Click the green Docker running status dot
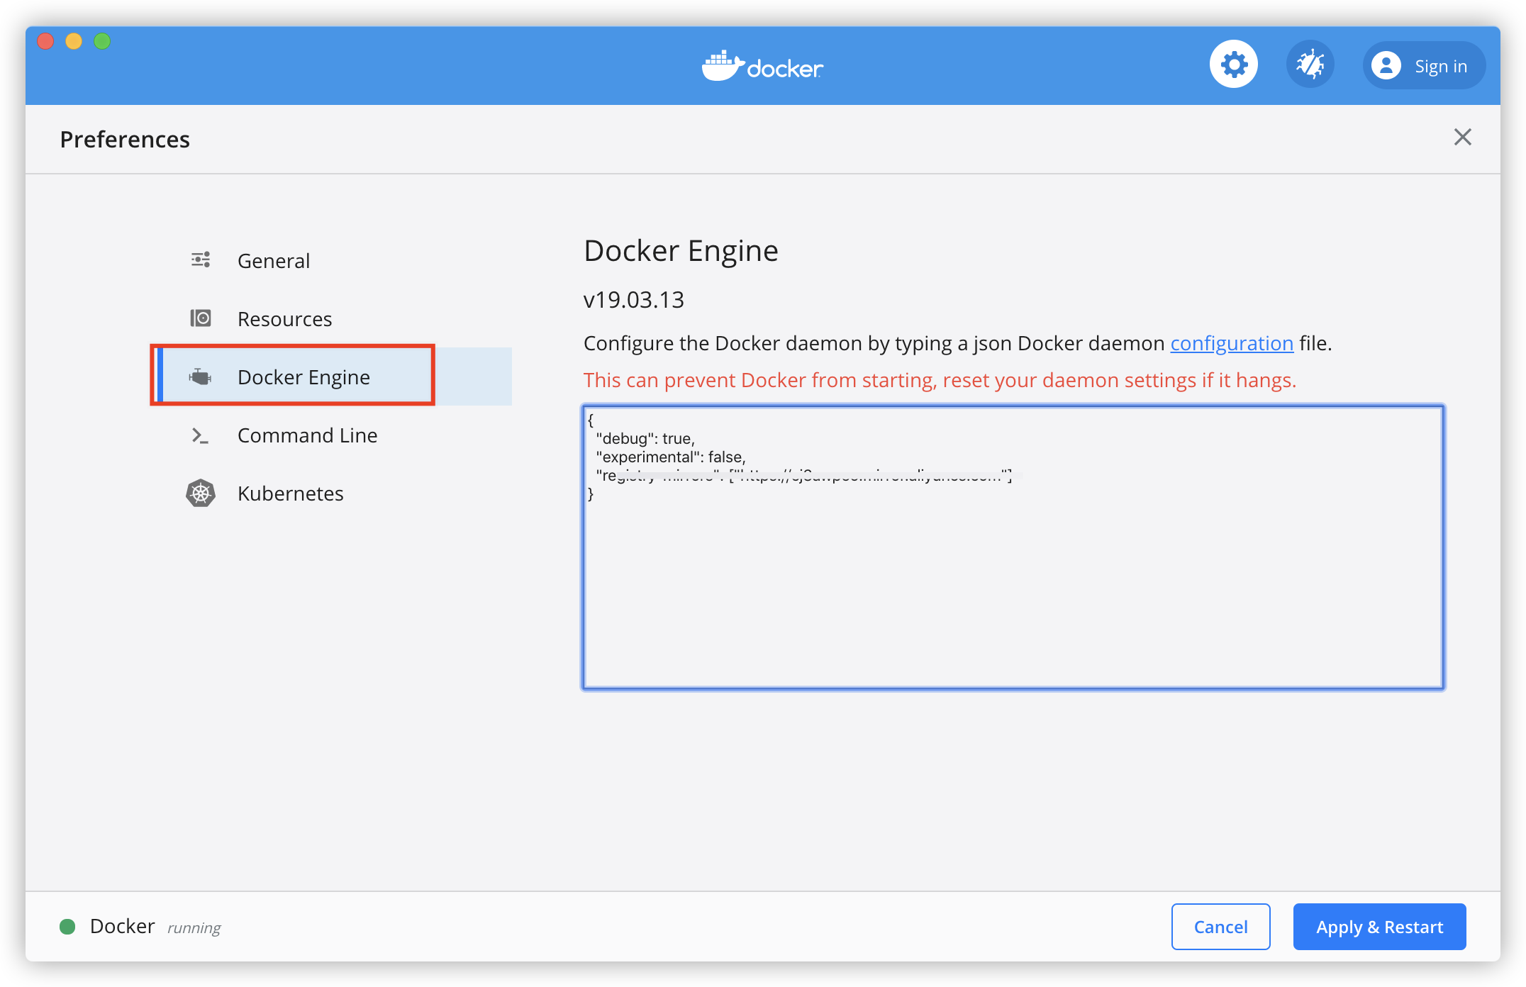Viewport: 1526px width, 987px height. pos(67,927)
